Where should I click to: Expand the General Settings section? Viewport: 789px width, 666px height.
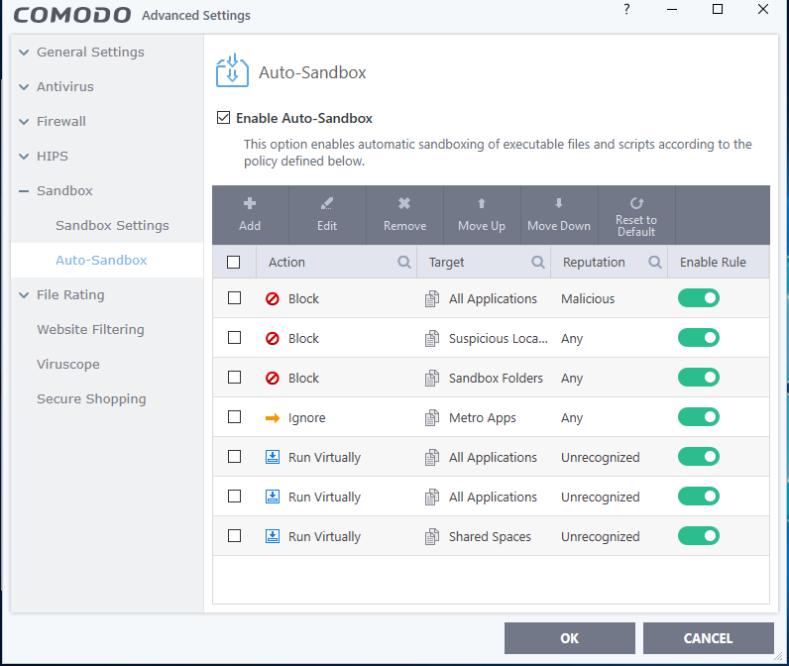pyautogui.click(x=24, y=52)
